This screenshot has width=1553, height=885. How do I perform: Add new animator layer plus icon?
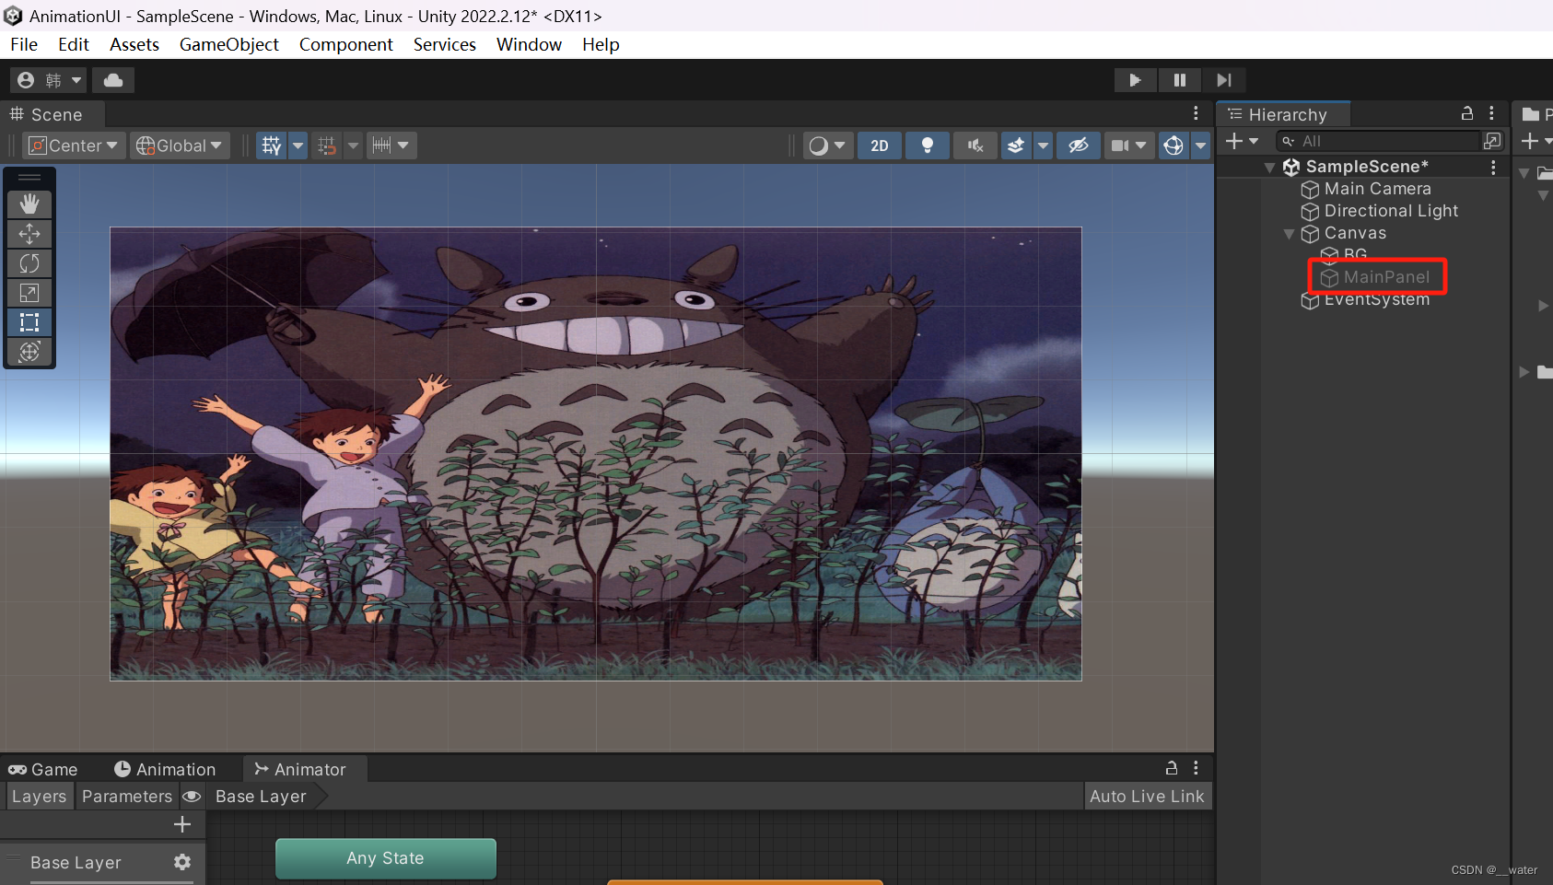(182, 824)
